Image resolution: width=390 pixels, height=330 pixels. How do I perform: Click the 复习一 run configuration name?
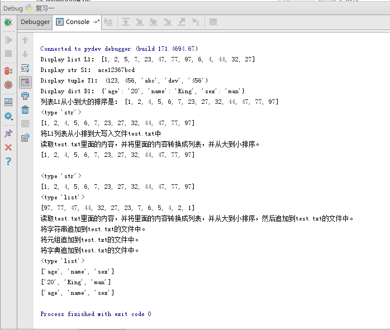[x=45, y=8]
